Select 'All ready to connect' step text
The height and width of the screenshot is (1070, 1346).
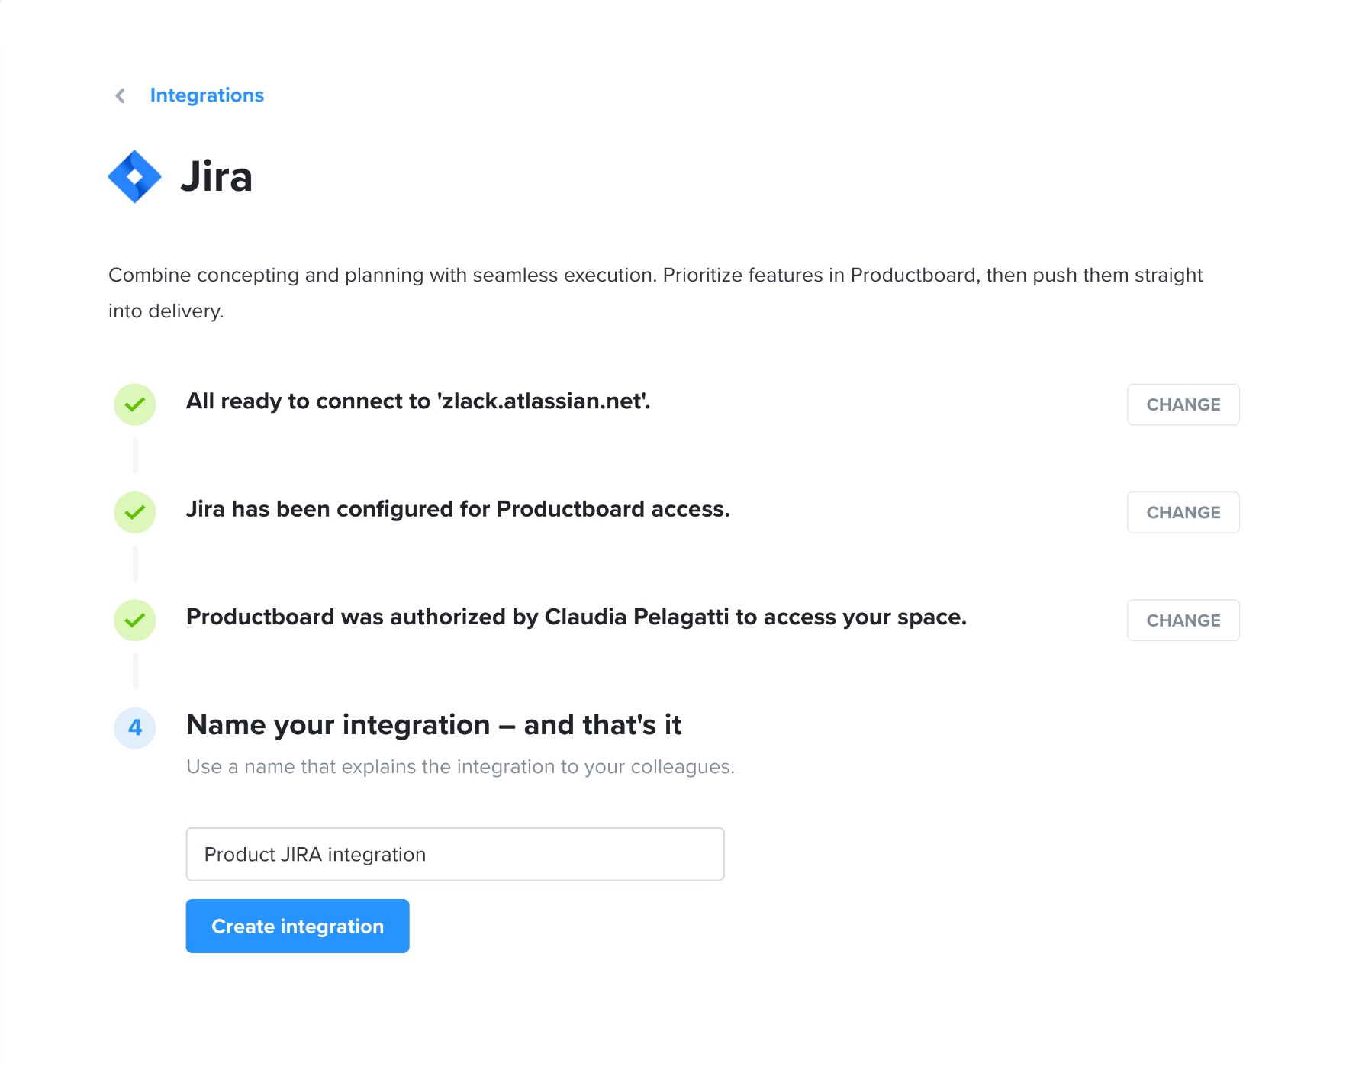pos(418,401)
